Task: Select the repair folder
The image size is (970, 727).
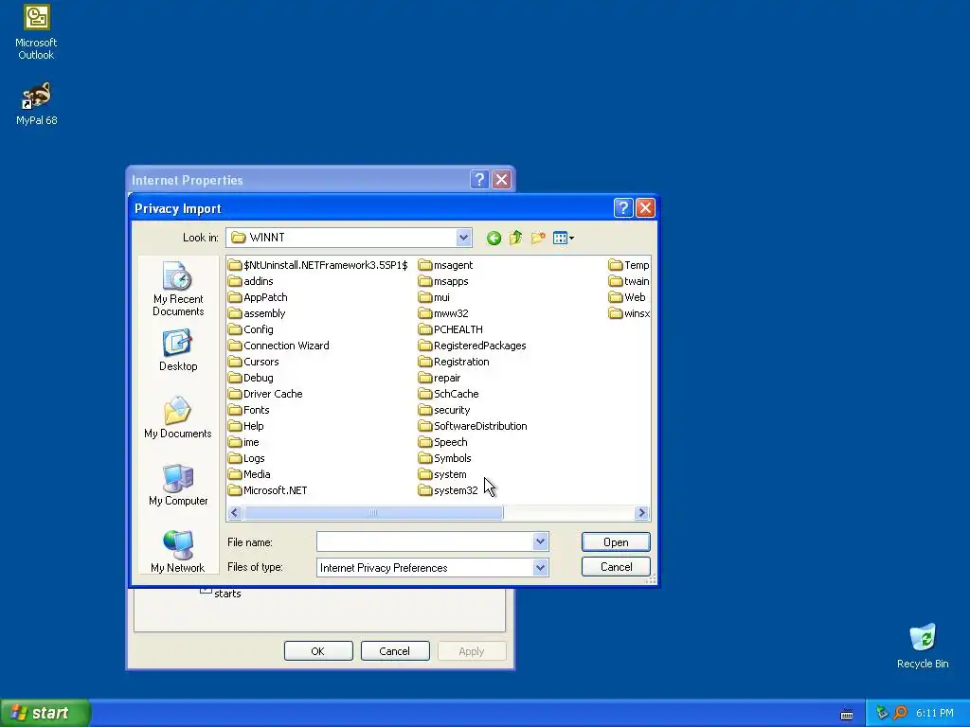Action: point(440,378)
